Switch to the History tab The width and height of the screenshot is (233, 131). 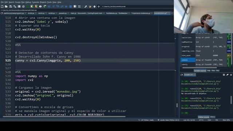tap(213, 117)
